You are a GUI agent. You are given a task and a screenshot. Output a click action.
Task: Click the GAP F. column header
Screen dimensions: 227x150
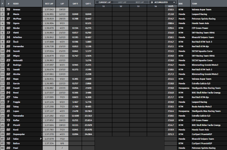pos(88,3)
